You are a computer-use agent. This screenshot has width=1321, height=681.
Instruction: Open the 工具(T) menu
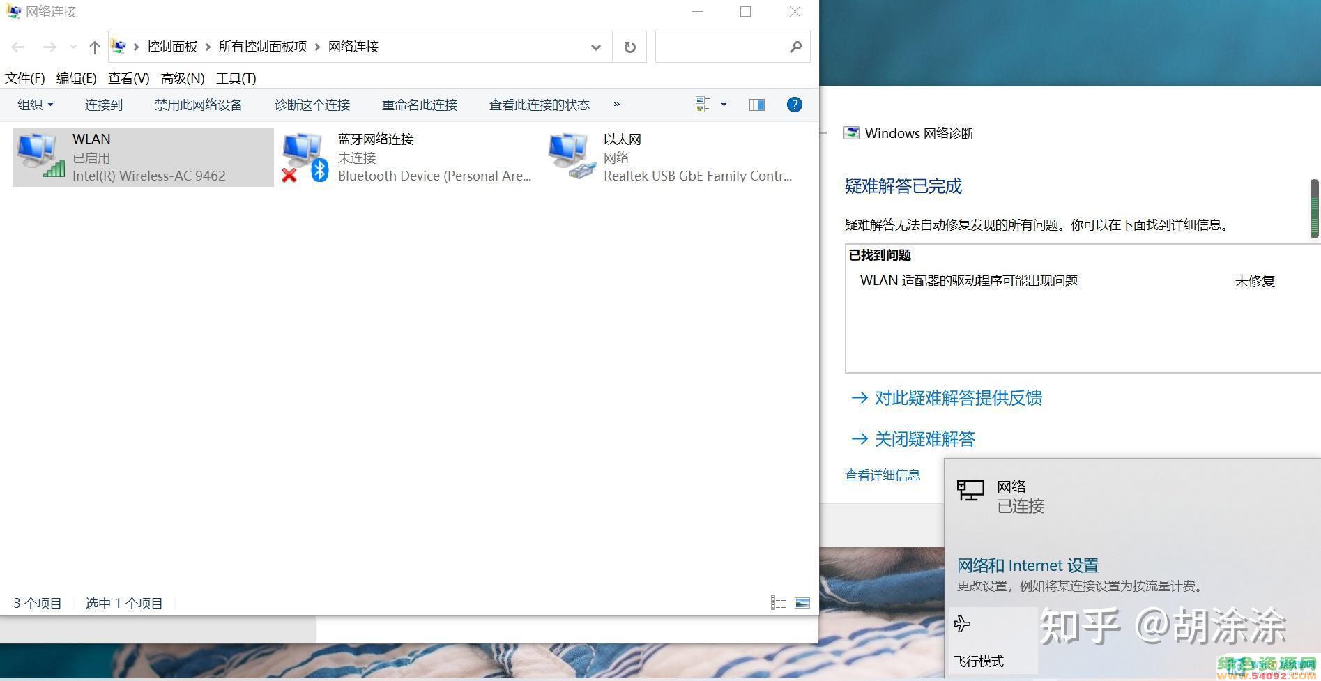(x=236, y=78)
